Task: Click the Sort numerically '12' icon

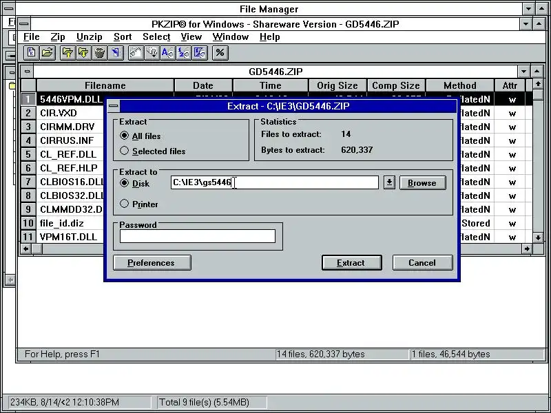Action: pyautogui.click(x=184, y=53)
